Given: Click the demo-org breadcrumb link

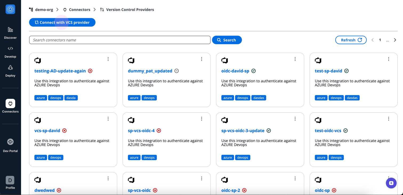Looking at the screenshot, I should [x=44, y=9].
